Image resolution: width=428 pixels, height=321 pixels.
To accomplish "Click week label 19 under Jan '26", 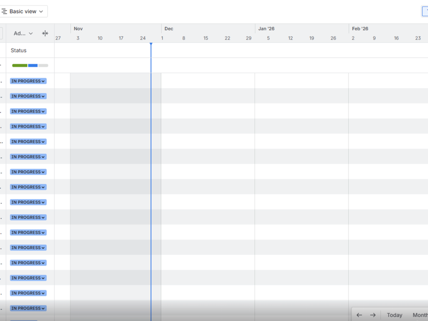I will 311,38.
